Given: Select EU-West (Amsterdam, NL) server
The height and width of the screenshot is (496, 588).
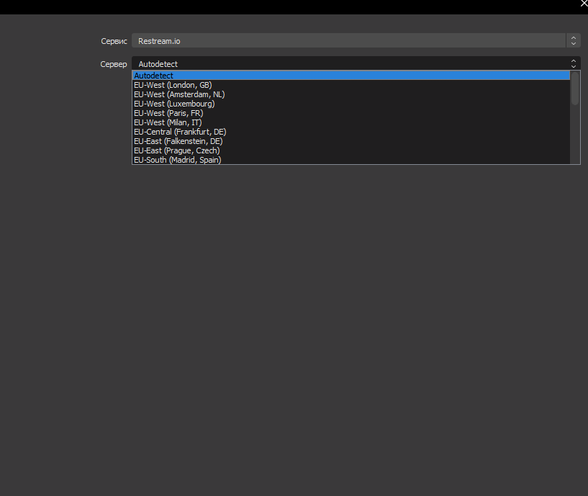Looking at the screenshot, I should tap(179, 94).
